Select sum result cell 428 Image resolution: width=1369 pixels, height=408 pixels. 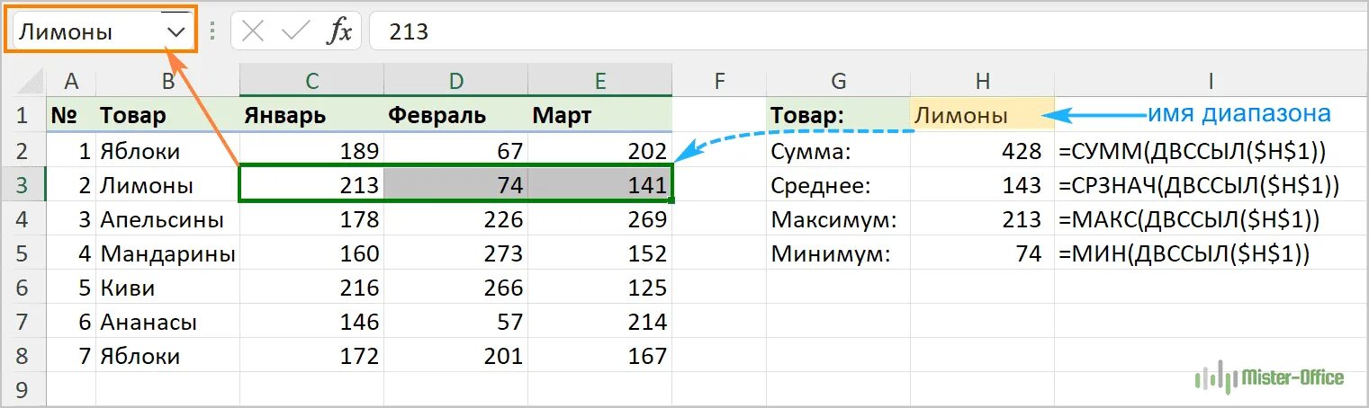982,151
